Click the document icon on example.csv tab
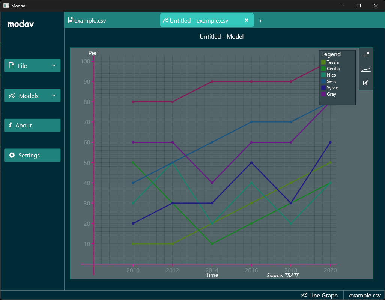Image resolution: width=385 pixels, height=300 pixels. (70, 20)
